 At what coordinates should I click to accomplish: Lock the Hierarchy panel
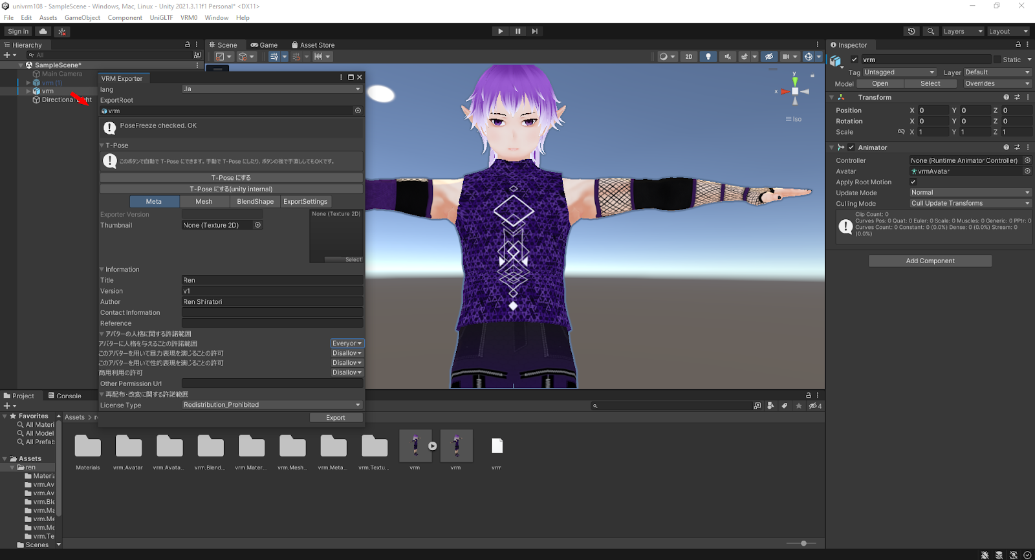point(188,45)
